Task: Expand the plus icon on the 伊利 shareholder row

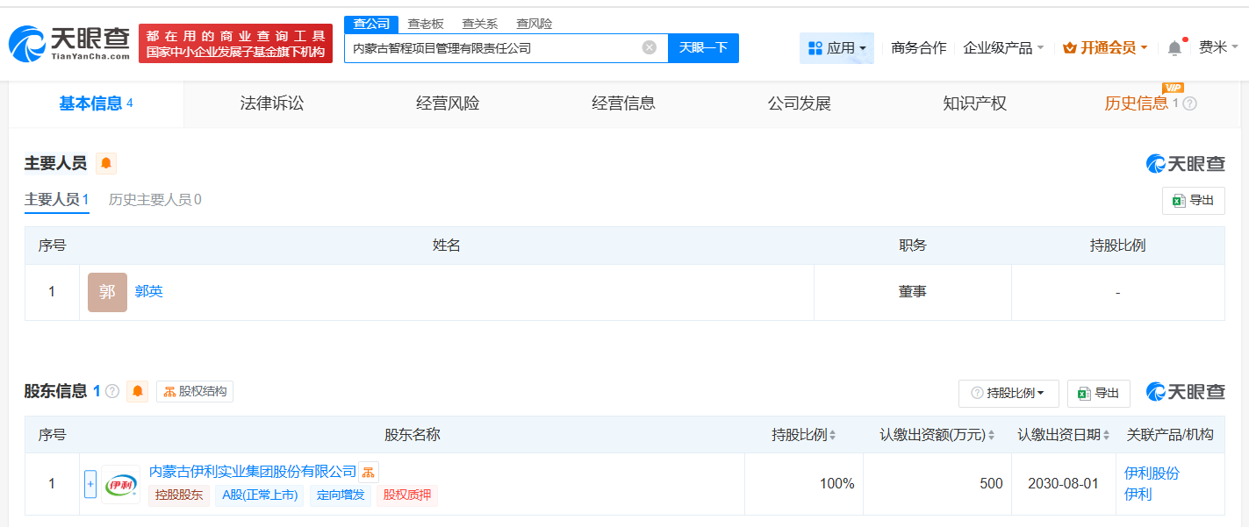Action: [90, 483]
